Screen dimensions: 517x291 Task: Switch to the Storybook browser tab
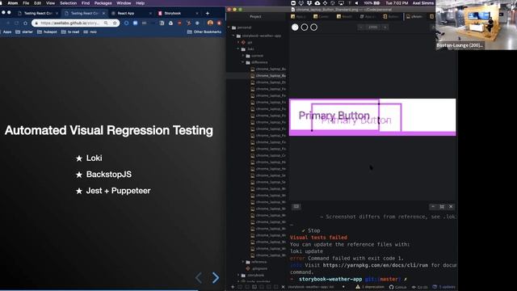(x=178, y=13)
